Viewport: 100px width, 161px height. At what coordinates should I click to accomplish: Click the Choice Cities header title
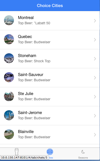point(50,5)
